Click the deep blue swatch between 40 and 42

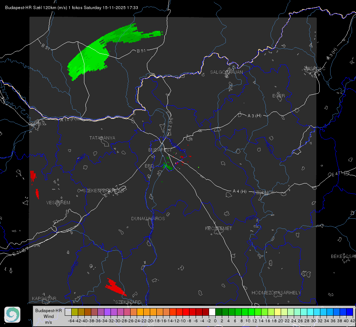(349, 312)
